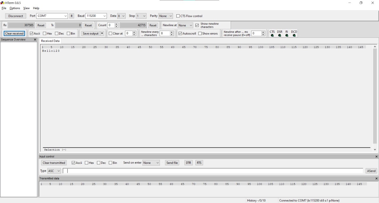Refresh the port list with R button
Viewport: 379px width, 203px height.
point(72,16)
